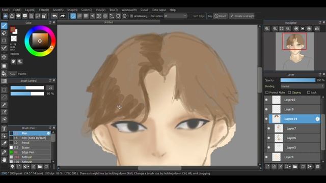Choose the Move tool
This screenshot has height=183, width=326.
click(x=4, y=57)
